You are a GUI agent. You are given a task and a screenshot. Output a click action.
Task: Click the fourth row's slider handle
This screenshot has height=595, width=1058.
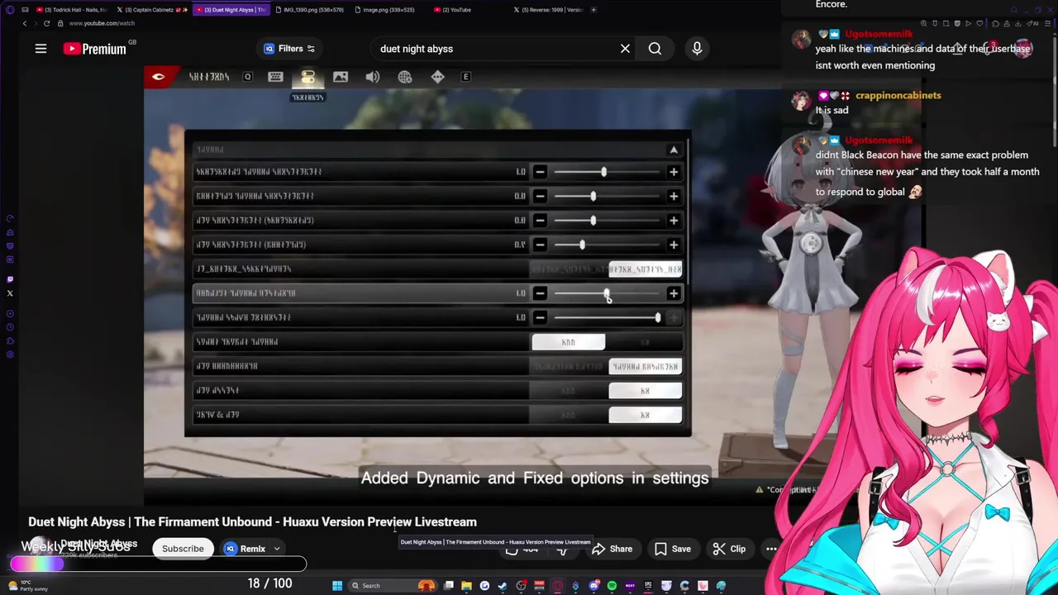582,245
